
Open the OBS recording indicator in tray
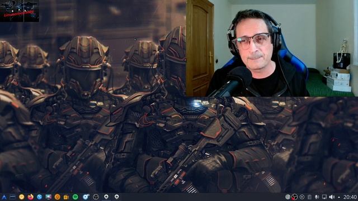295,197
